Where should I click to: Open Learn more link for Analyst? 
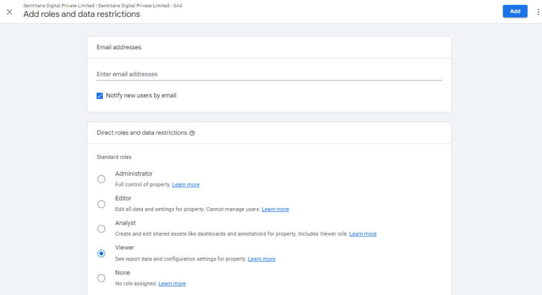(x=363, y=234)
